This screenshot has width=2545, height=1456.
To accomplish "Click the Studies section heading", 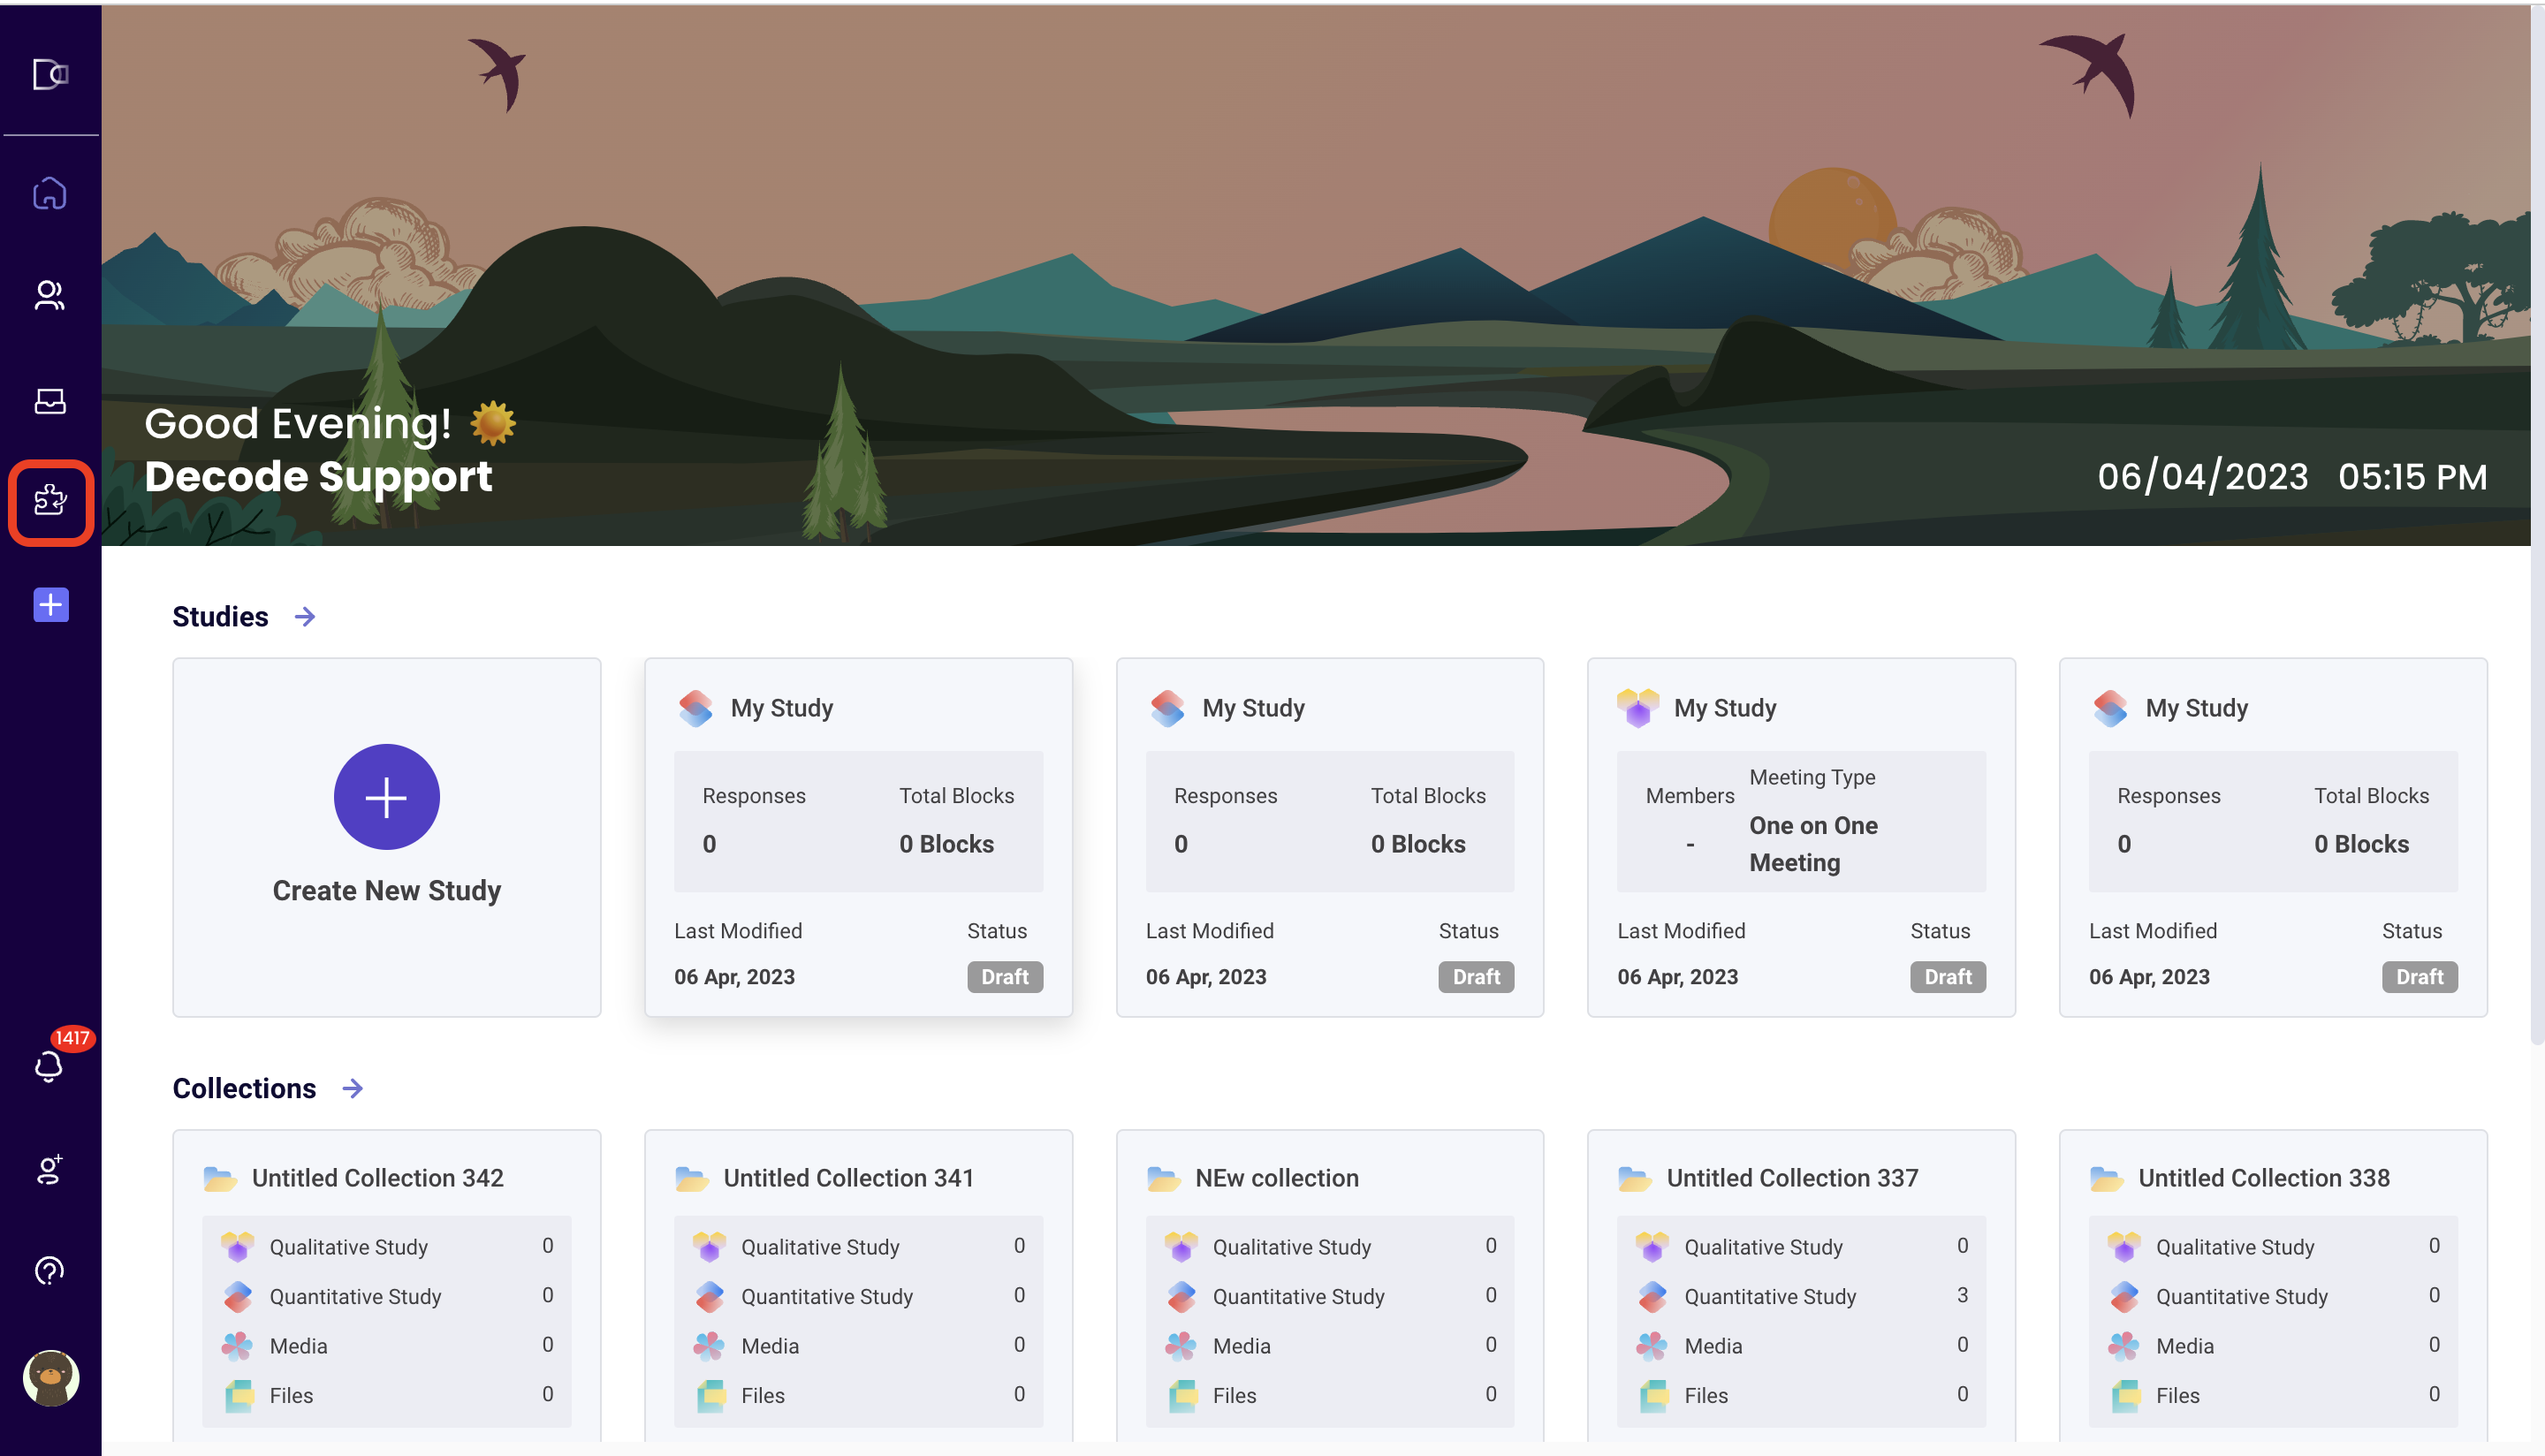I will click(220, 616).
